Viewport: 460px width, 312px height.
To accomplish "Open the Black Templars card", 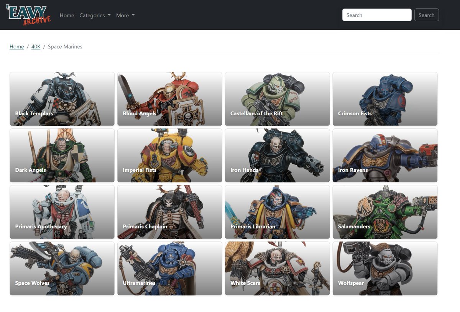I will [62, 99].
